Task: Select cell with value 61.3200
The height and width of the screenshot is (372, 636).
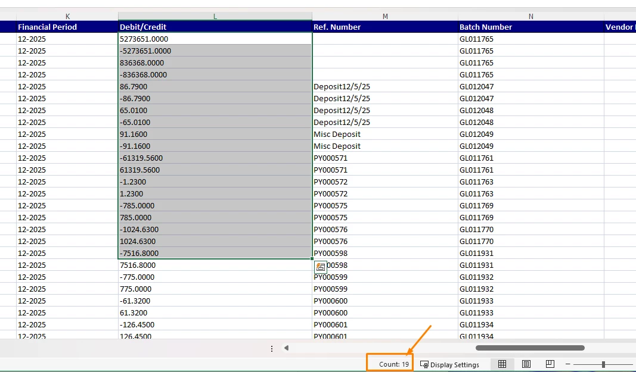Action: [x=215, y=313]
